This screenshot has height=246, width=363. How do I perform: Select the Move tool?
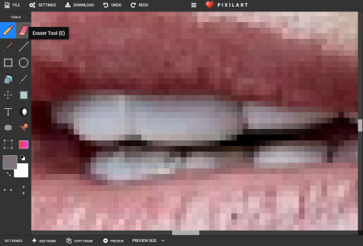[x=8, y=95]
